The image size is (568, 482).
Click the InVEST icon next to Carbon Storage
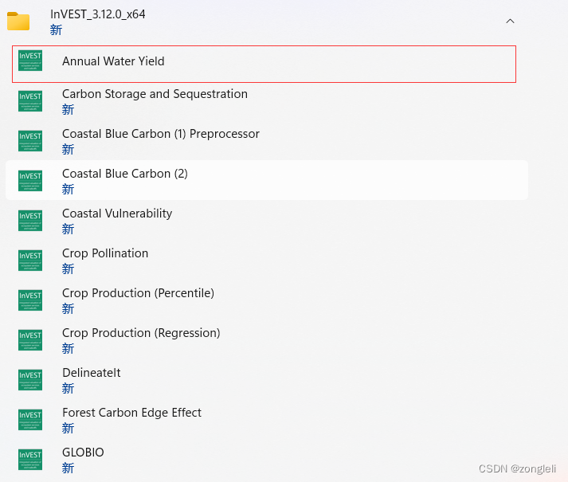pyautogui.click(x=30, y=101)
